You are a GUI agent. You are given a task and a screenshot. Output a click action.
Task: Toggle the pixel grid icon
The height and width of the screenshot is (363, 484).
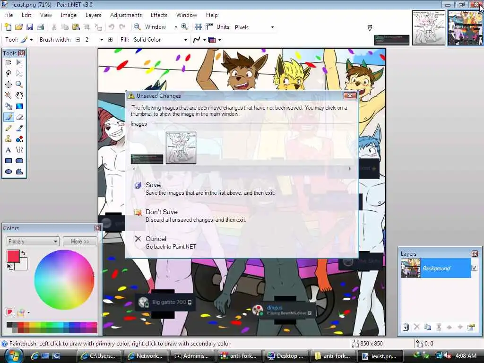click(x=199, y=27)
